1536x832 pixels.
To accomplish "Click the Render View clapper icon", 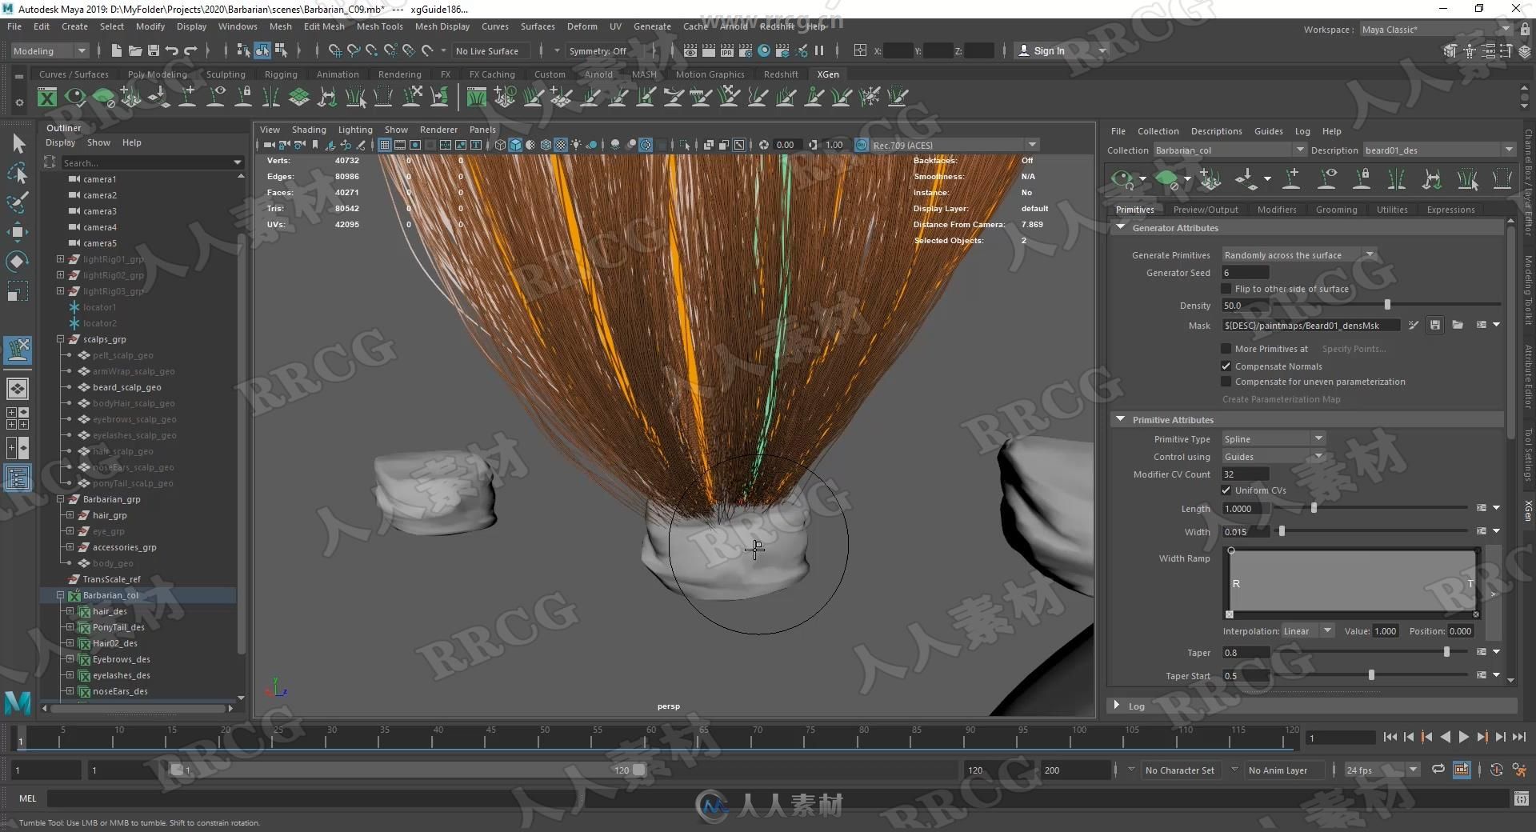I will 690,51.
